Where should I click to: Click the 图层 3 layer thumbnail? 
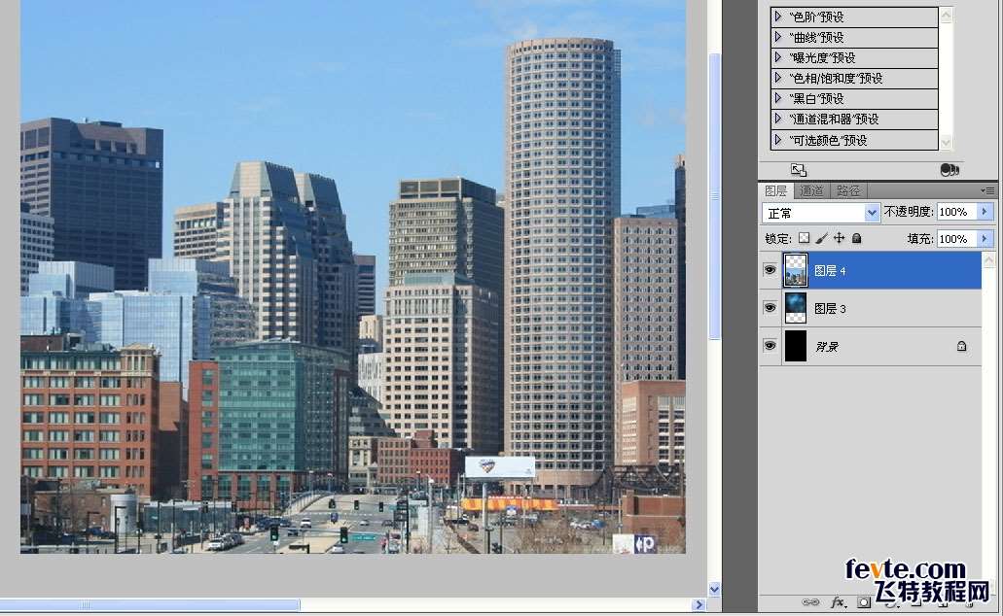click(796, 308)
